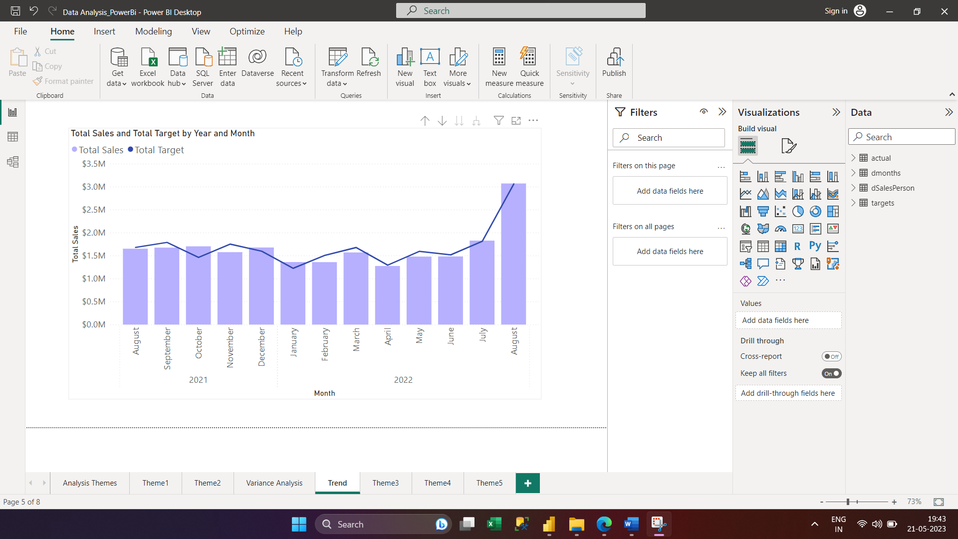Toggle Cross-report drill through off switch

[832, 356]
